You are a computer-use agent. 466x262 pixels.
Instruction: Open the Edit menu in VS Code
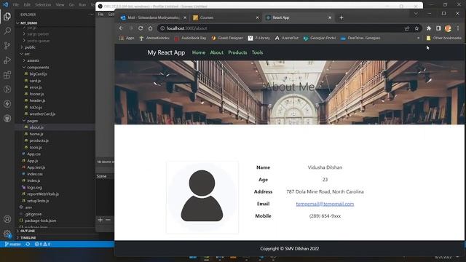pos(27,5)
